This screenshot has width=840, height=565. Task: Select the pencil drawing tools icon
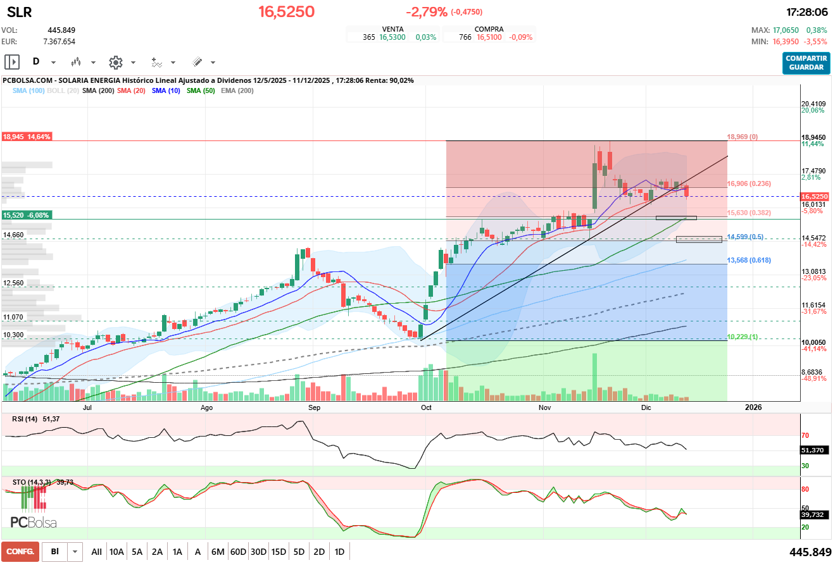[x=197, y=62]
